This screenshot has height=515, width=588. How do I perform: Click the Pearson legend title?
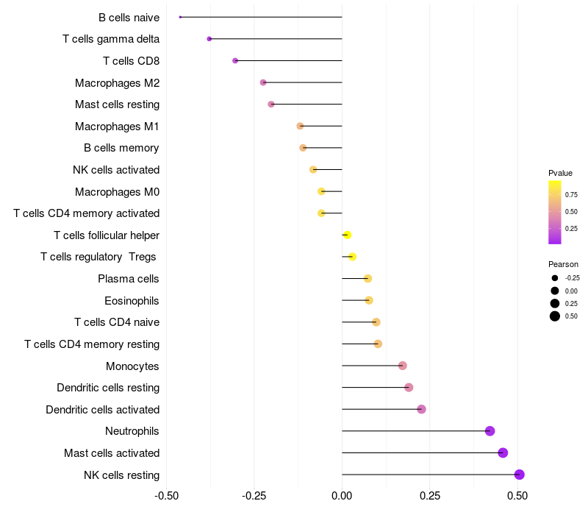click(x=563, y=264)
